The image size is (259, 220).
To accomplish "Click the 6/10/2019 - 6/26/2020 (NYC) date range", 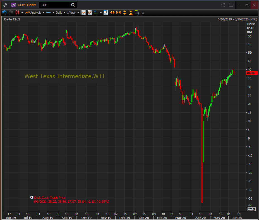I will tap(237, 19).
